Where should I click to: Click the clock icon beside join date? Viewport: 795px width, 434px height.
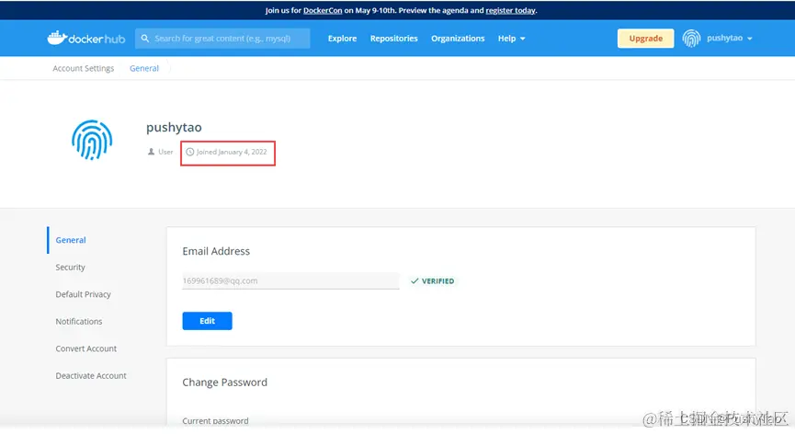tap(189, 152)
